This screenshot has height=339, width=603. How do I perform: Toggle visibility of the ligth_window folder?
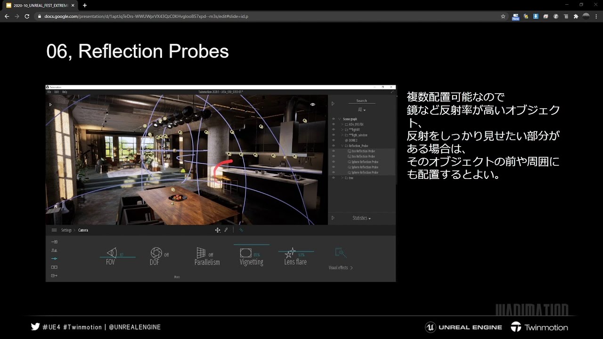click(333, 135)
